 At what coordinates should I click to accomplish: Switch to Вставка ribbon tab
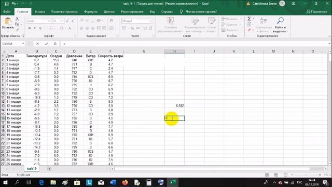pyautogui.click(x=40, y=11)
